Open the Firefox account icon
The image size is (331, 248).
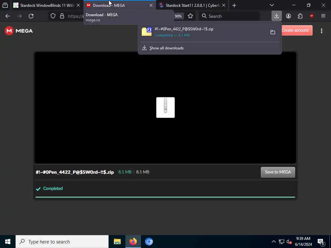pos(288,16)
